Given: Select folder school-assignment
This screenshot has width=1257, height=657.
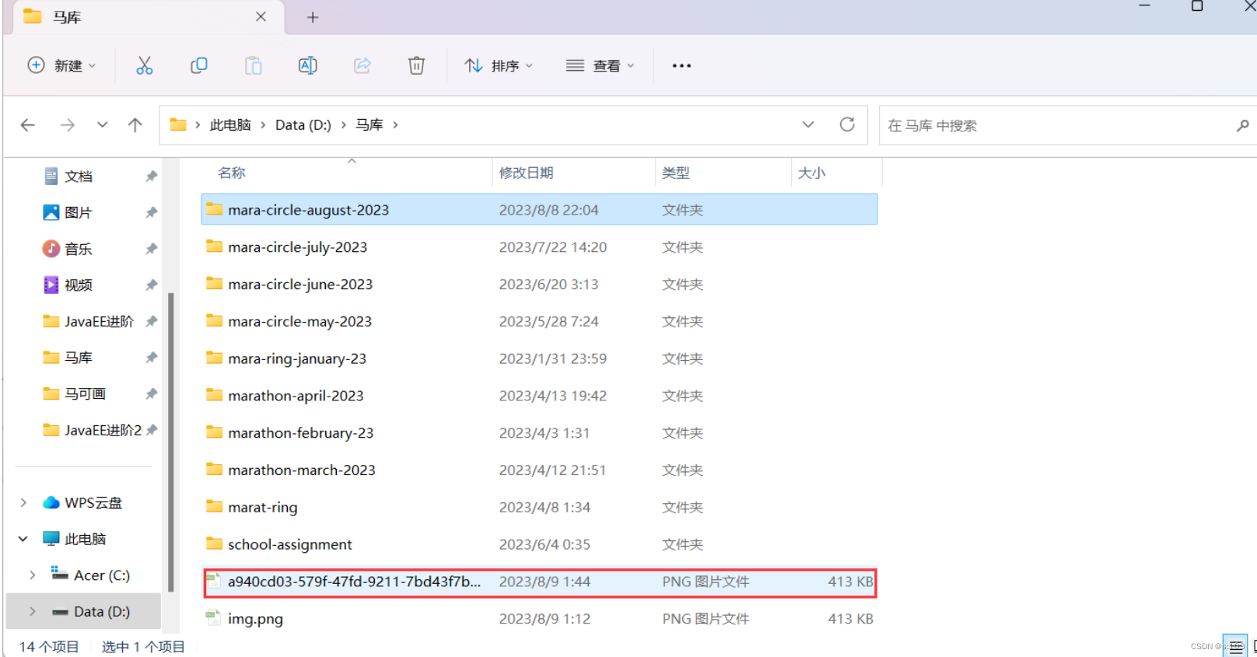Looking at the screenshot, I should [539, 544].
